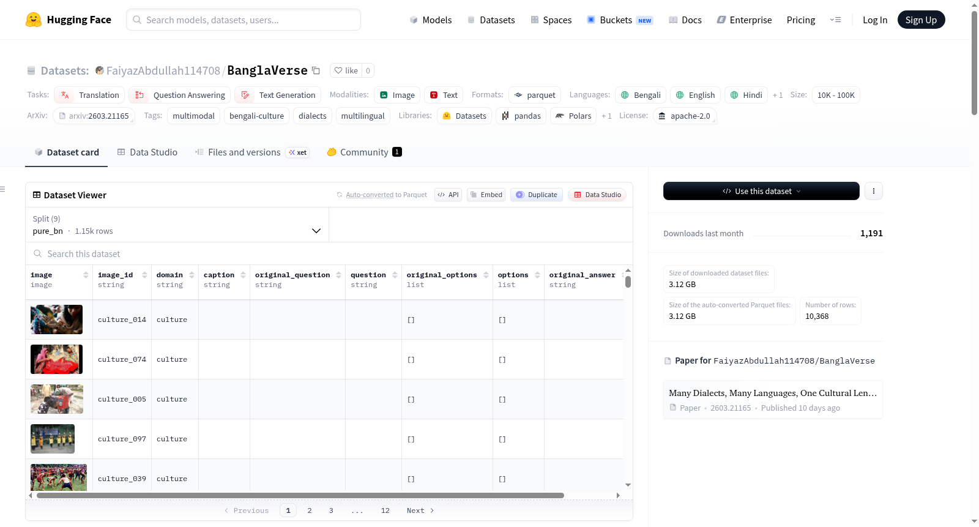Select the 10K - 100K size tag
The width and height of the screenshot is (979, 527).
pos(836,95)
